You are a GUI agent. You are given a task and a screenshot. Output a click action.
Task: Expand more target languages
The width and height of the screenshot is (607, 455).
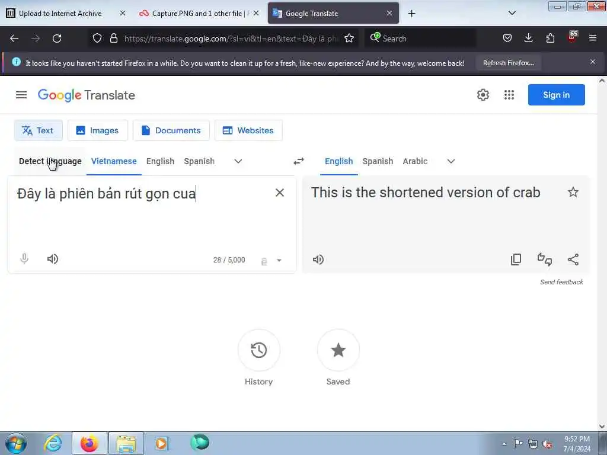pos(451,161)
